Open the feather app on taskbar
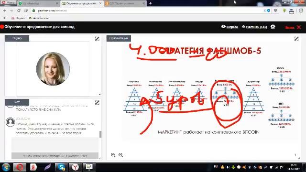Image resolution: width=306 pixels, height=172 pixels. tap(47, 167)
